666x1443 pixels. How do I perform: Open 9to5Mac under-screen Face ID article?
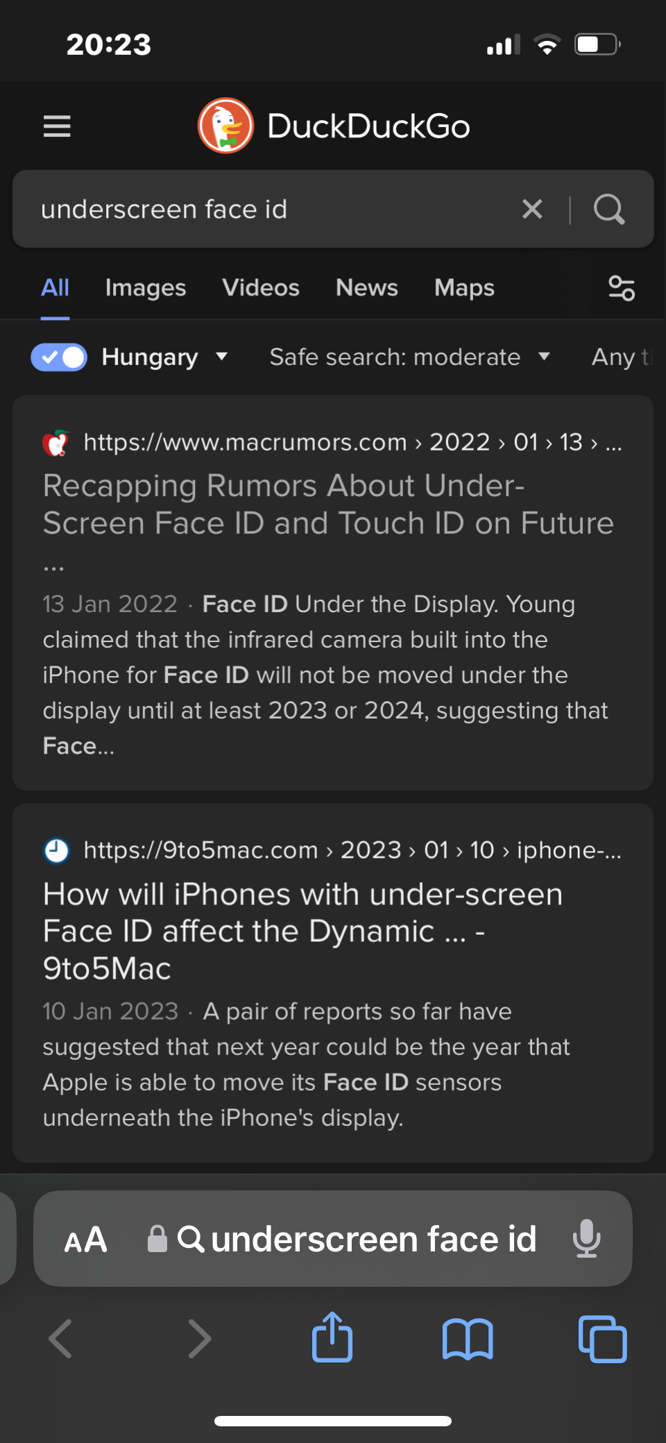click(302, 931)
